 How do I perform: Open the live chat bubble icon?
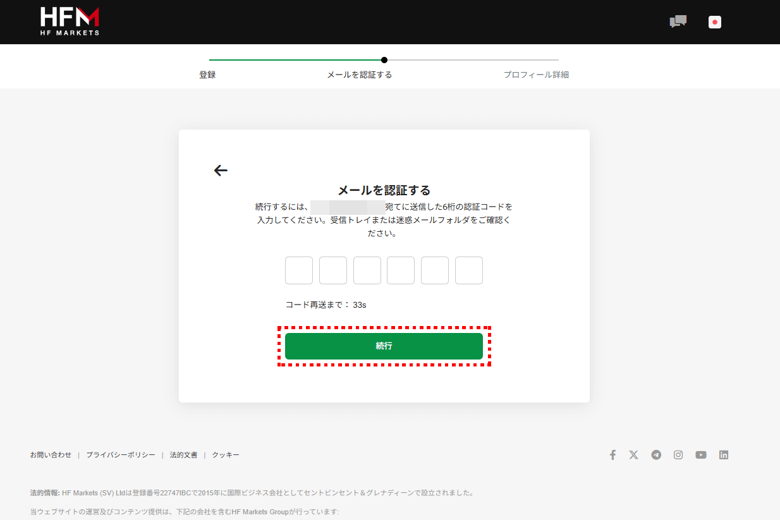(x=678, y=21)
